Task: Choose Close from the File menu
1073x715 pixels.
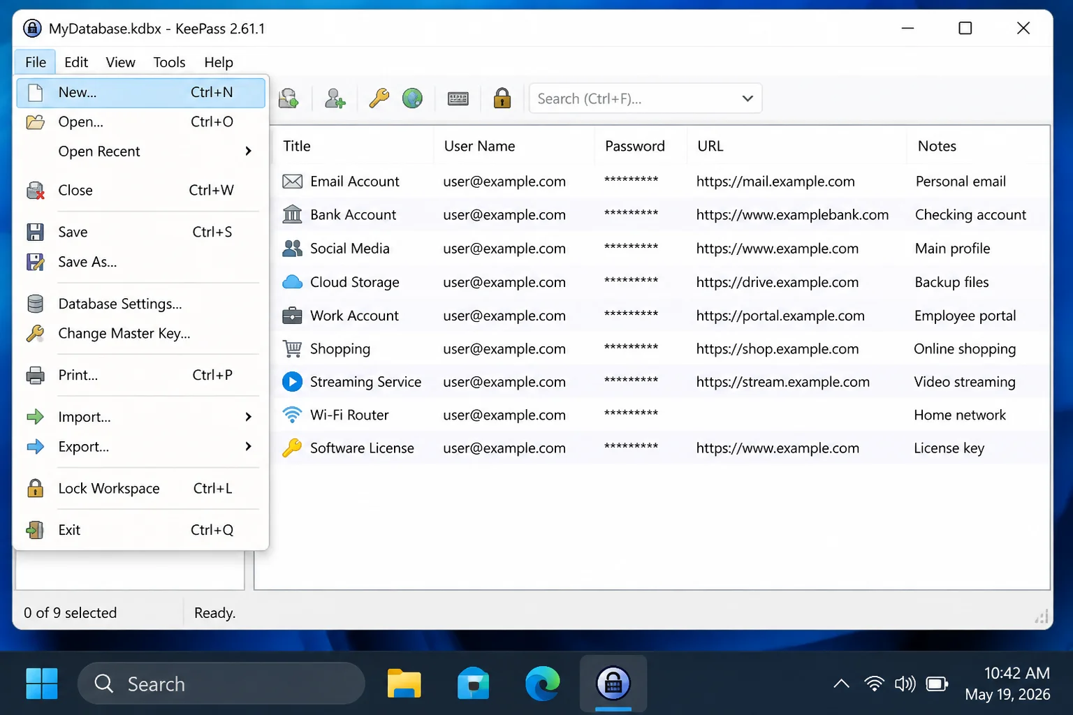Action: click(140, 190)
